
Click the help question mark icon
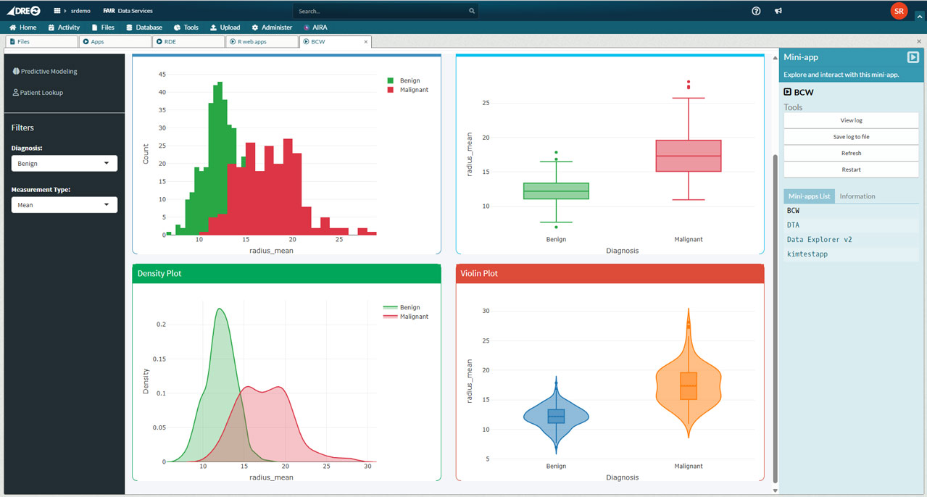point(756,11)
